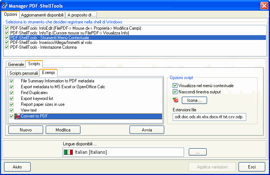Viewport: 270px width, 175px height.
Task: Click the Estensioni file input field
Action: coord(209,117)
